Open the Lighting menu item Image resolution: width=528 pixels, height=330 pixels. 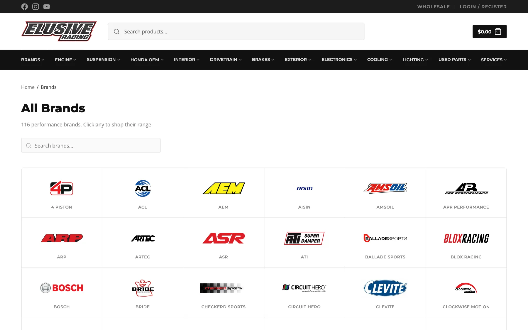click(x=415, y=60)
